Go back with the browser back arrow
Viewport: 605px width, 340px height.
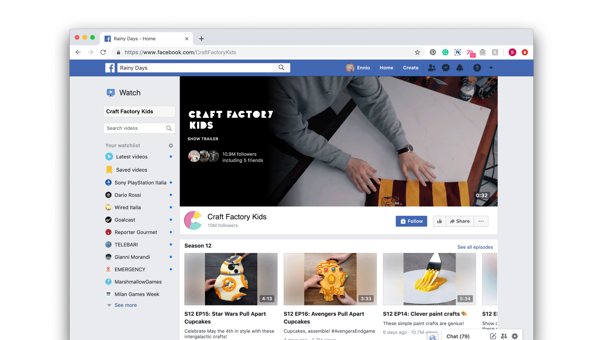78,52
